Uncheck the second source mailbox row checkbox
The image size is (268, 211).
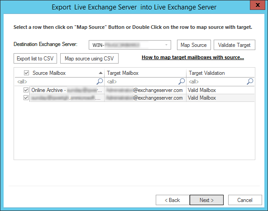pyautogui.click(x=26, y=98)
